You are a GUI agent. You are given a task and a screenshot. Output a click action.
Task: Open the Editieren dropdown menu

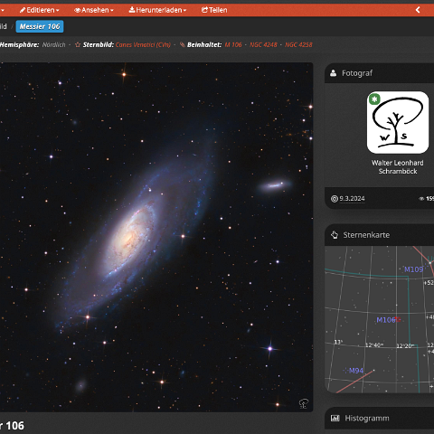[x=39, y=10]
